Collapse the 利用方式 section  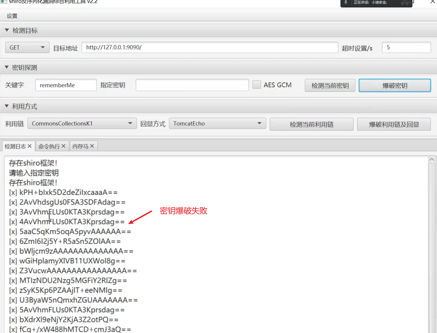tap(7, 106)
